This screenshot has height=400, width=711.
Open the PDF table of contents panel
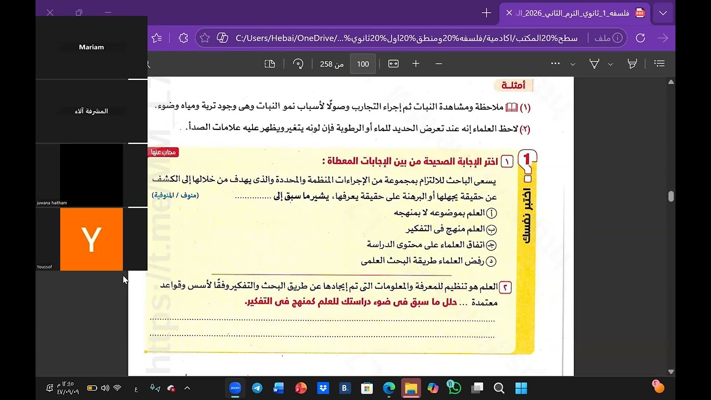[x=659, y=64]
